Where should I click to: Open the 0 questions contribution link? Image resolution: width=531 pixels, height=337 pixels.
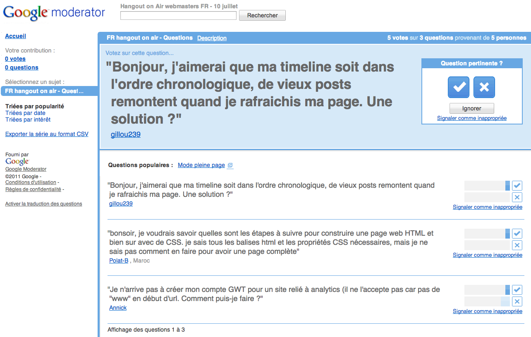[x=22, y=67]
